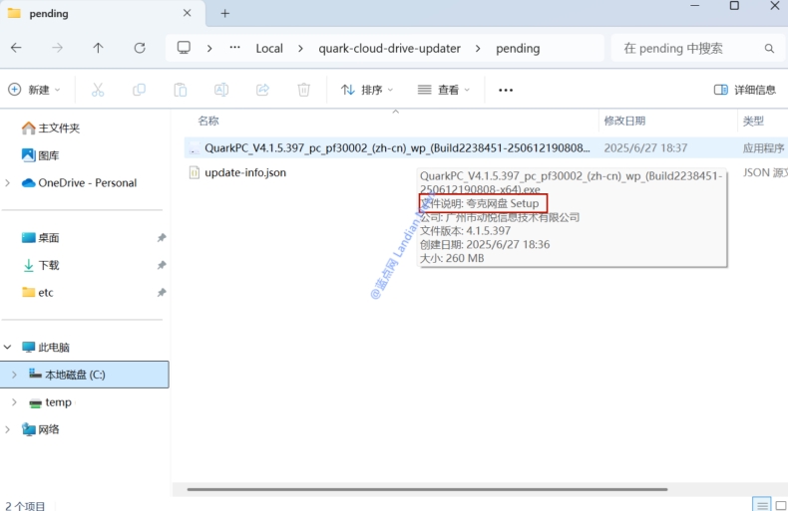Click the Paste clipboard icon

click(x=180, y=90)
